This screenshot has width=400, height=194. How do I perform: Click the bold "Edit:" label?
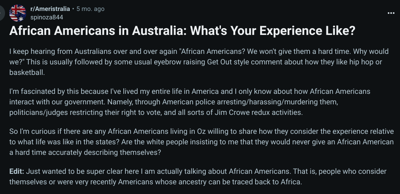(x=16, y=171)
